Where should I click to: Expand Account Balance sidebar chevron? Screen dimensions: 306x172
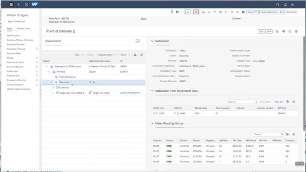click(37, 67)
